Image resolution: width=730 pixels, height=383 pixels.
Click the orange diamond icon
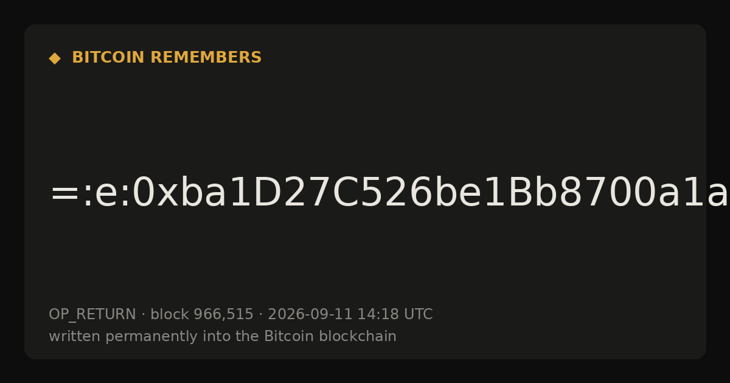click(55, 58)
